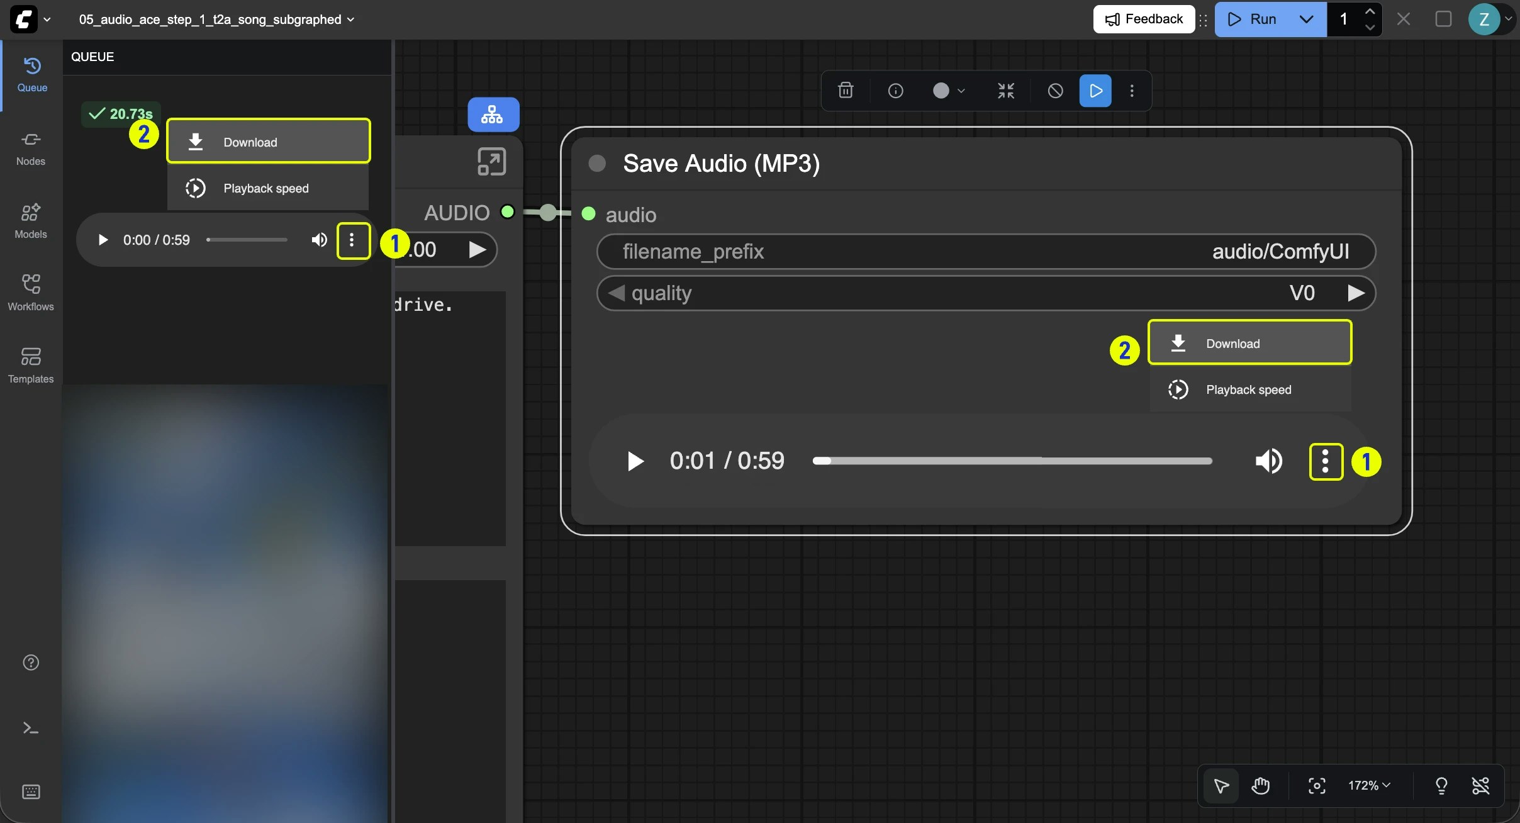Delete the node via the trash icon
1520x823 pixels.
point(844,91)
